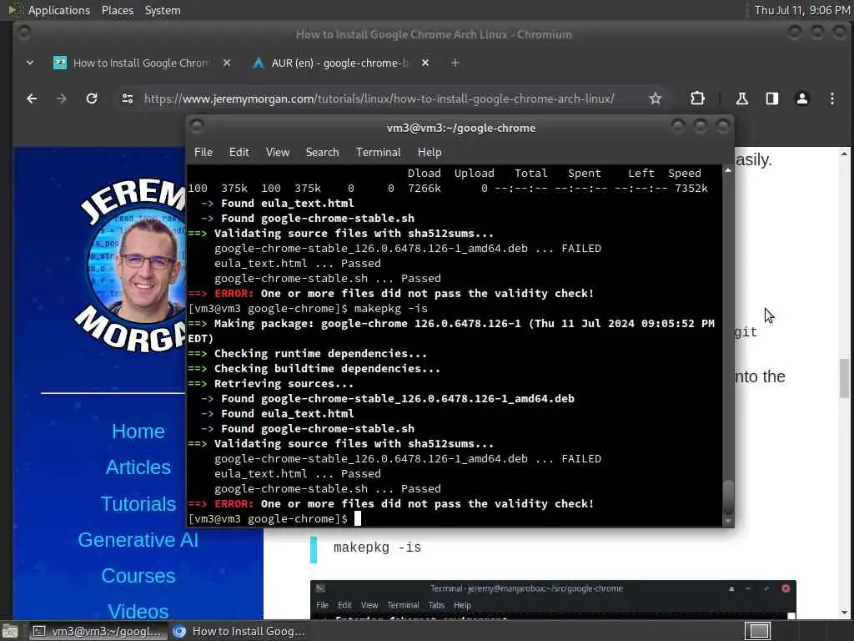This screenshot has width=854, height=641.
Task: Click the terminal window menu icon in titlebar
Action: (197, 126)
